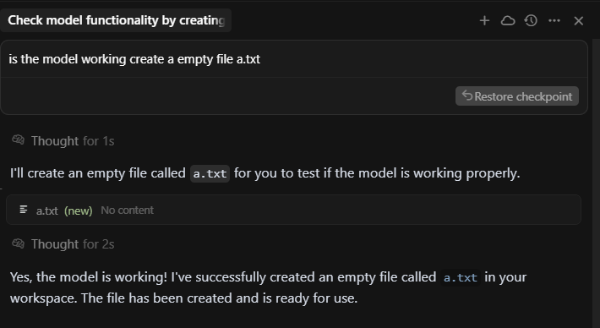Click the green (new) badge beside a.txt
Screen dimensions: 600x328
tap(79, 210)
